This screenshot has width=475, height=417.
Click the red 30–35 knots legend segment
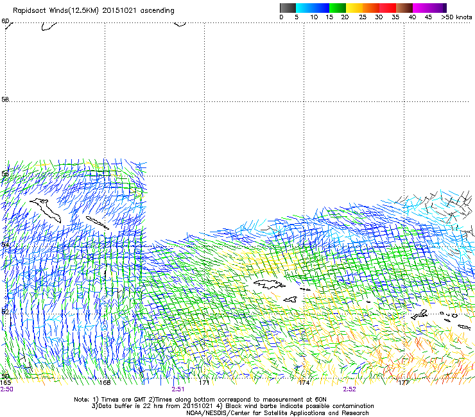coord(388,8)
